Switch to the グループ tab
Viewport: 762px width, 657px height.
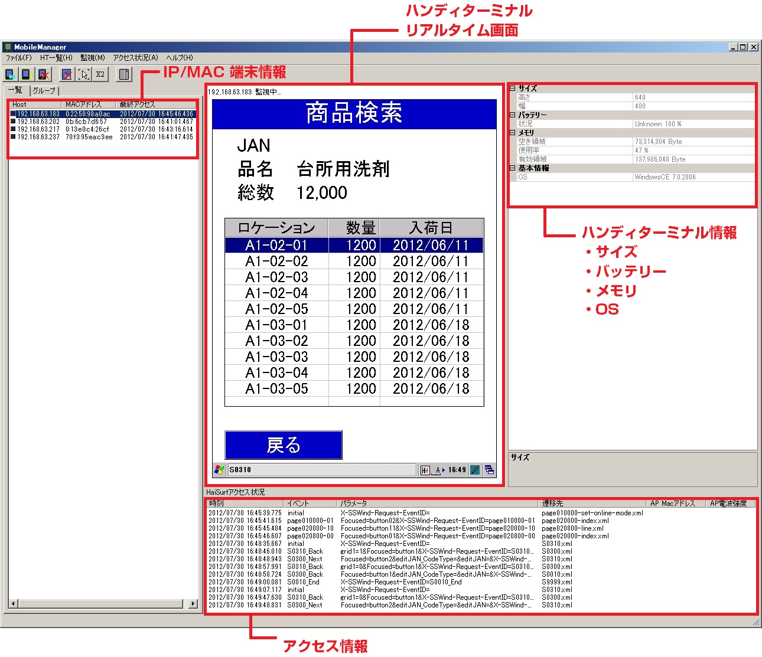tap(44, 91)
